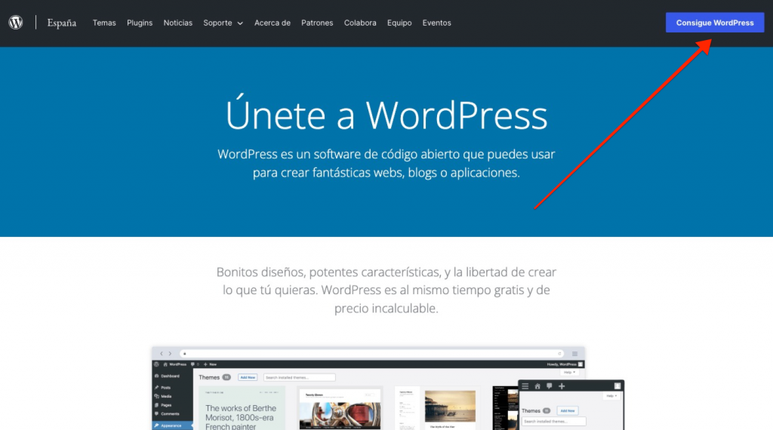
Task: Click the hamburger menu icon in the mobile preview
Action: [x=525, y=386]
